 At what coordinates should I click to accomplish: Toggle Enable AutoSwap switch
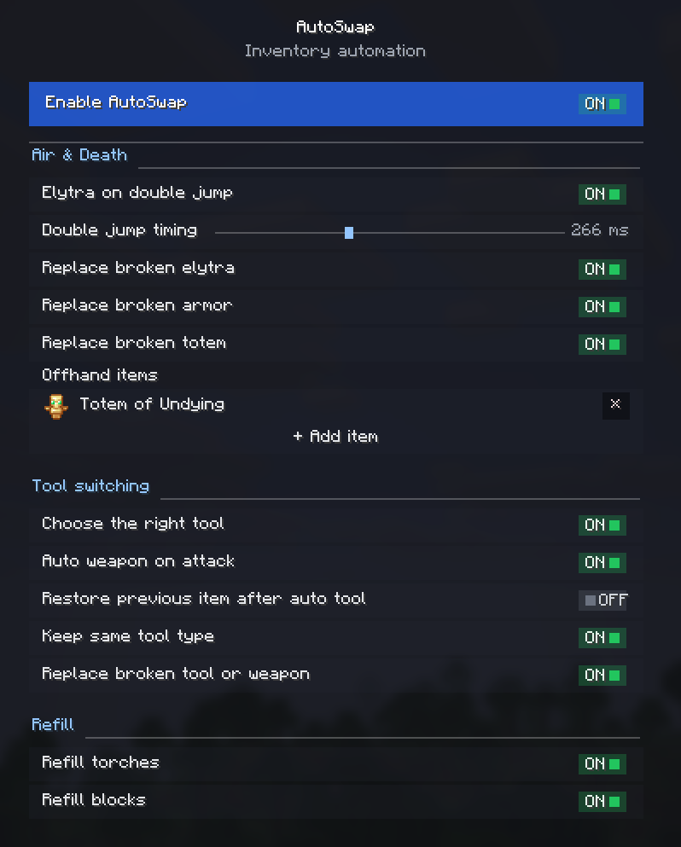[x=602, y=104]
